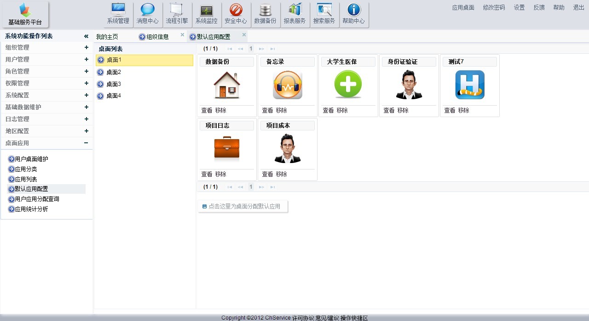Click 点击这里为桌面分配默认应用 button

243,207
